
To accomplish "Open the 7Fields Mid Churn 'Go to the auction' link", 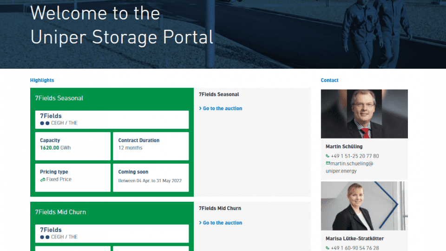I will click(220, 223).
